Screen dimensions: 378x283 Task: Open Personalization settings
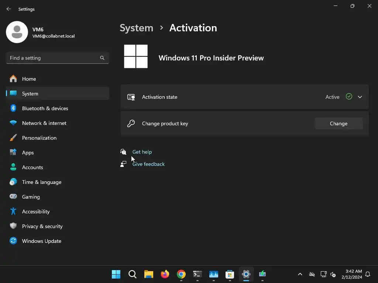pos(57,138)
